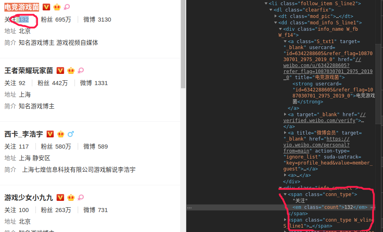Screen dimensions: 383x232
Task: Click following count 117 of 西卡_李浩宇
Action: 24,146
